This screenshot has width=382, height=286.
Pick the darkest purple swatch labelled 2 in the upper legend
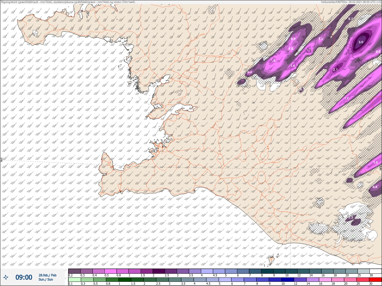159,271
